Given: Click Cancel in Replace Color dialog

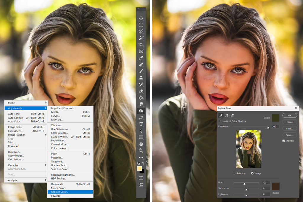Looking at the screenshot, I should pos(290,122).
